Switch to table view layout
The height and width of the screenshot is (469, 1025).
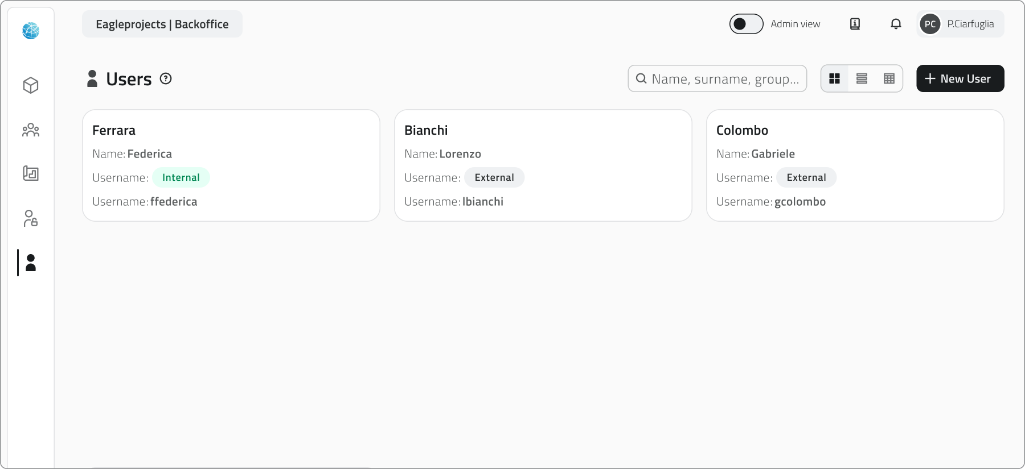tap(889, 78)
